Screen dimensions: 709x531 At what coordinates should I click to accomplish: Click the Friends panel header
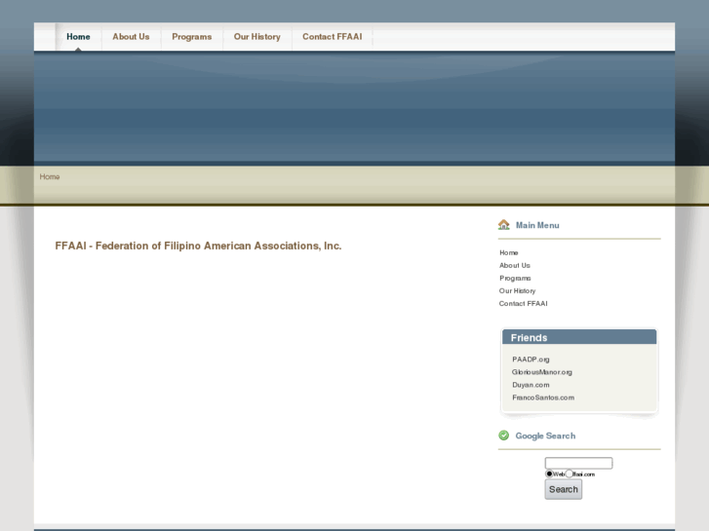coord(579,337)
